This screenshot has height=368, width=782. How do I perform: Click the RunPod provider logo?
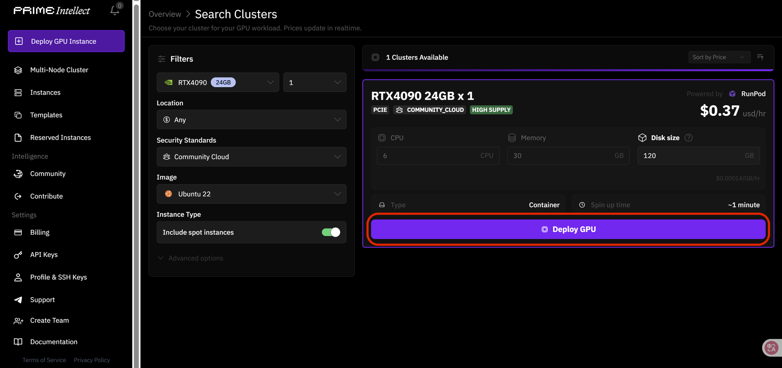coord(732,94)
